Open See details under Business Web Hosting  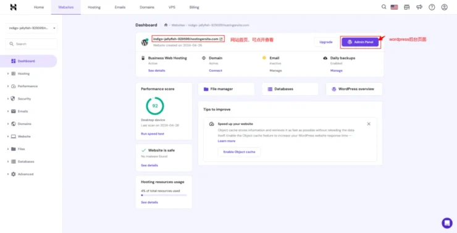(156, 70)
